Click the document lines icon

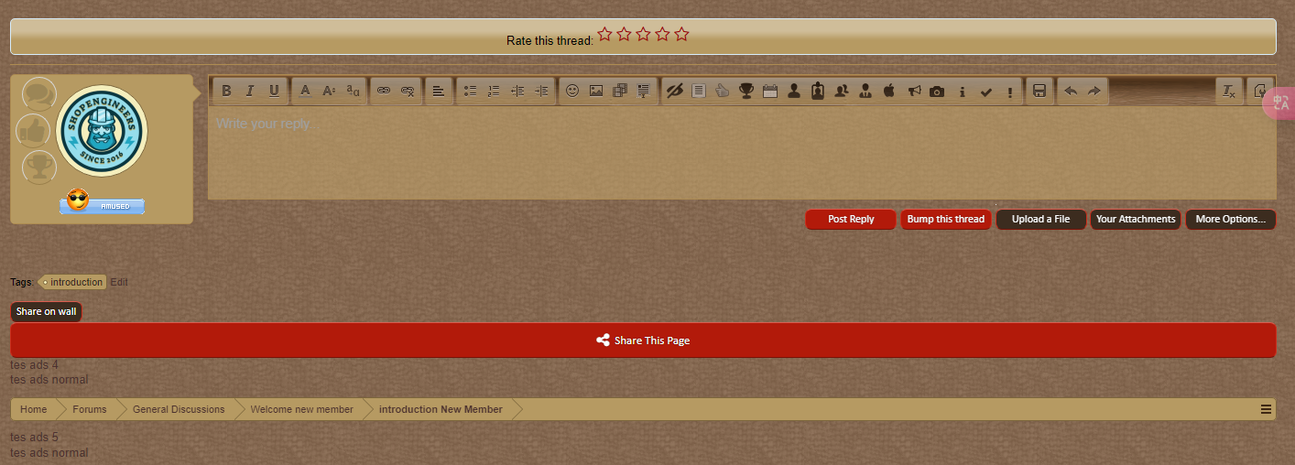pyautogui.click(x=699, y=91)
